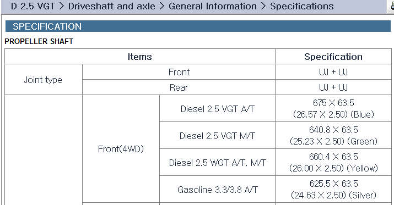The image size is (394, 205).
Task: Select the 'Front' joint type cell
Action: click(179, 72)
